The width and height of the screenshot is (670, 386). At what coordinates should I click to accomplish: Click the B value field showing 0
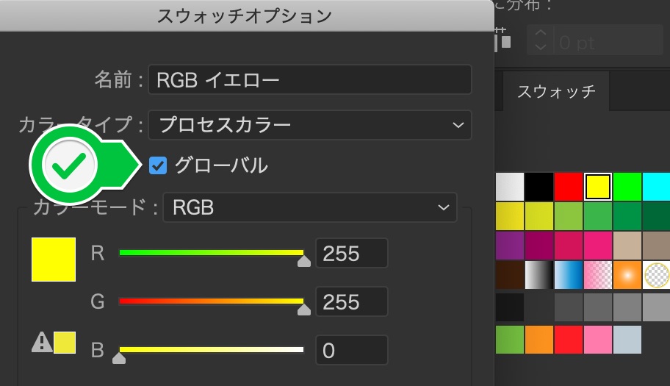coord(352,350)
